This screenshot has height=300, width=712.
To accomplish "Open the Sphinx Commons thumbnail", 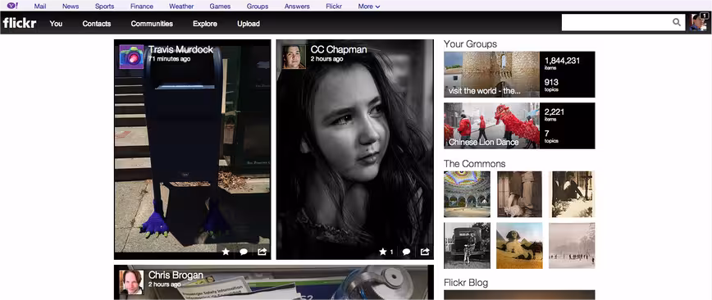I will point(519,246).
